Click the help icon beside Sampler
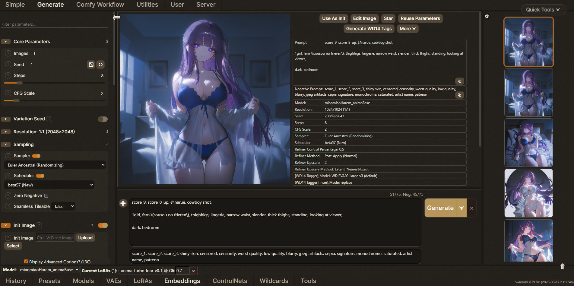574x286 pixels. (x=8, y=156)
